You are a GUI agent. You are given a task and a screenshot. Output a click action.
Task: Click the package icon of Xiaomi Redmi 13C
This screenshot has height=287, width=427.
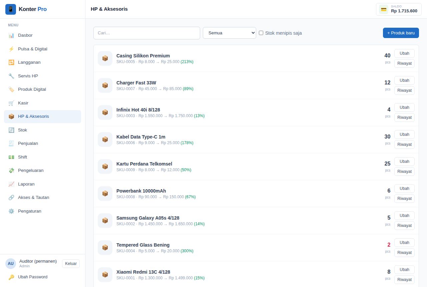105,275
